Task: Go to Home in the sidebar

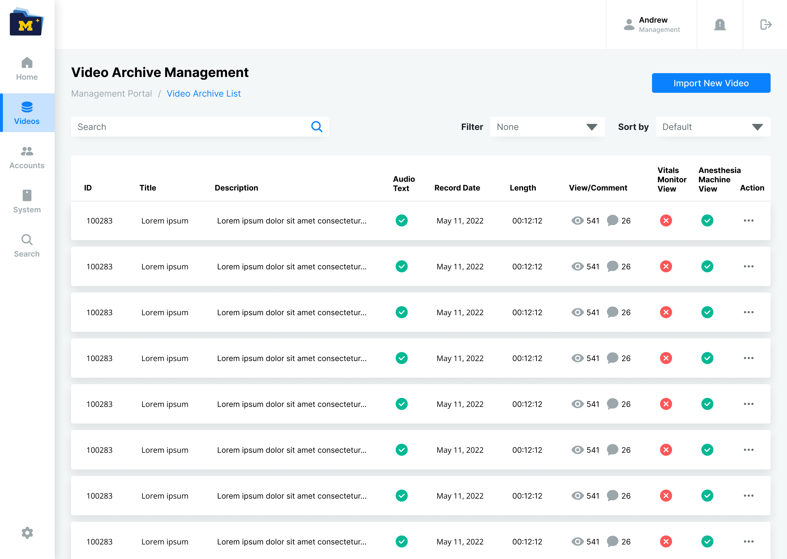Action: [x=27, y=69]
